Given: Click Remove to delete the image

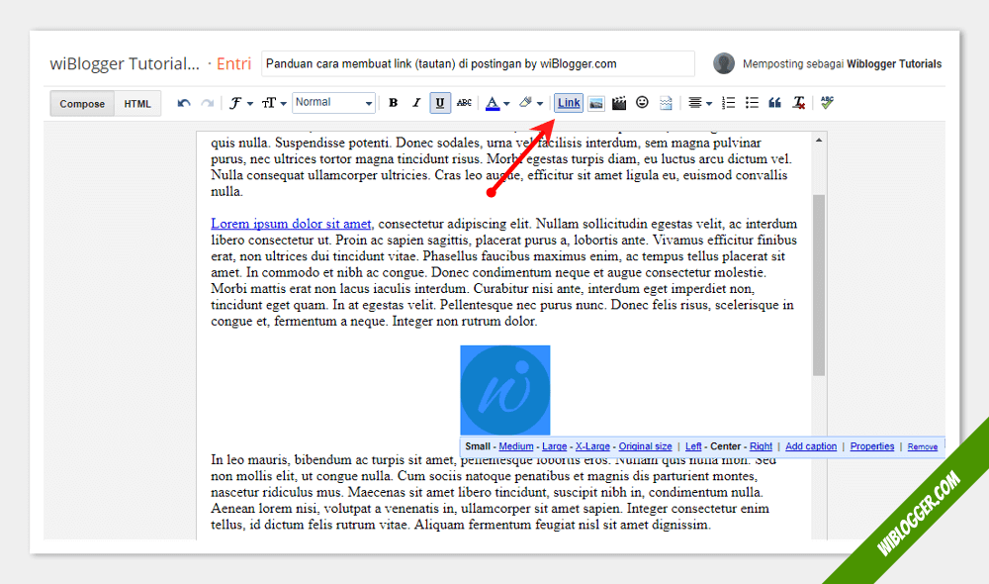Looking at the screenshot, I should [x=923, y=447].
